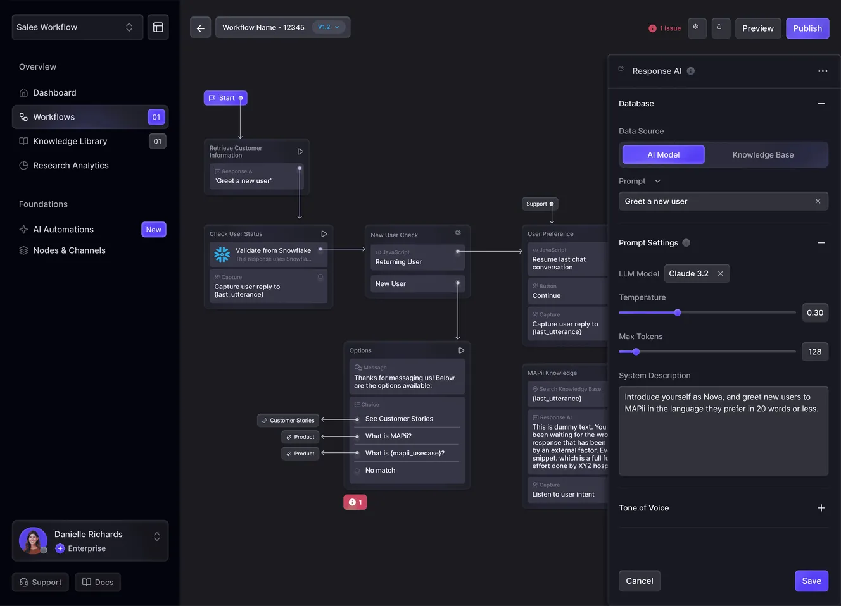Switch data source to Knowledge Base
The width and height of the screenshot is (841, 606).
point(763,155)
